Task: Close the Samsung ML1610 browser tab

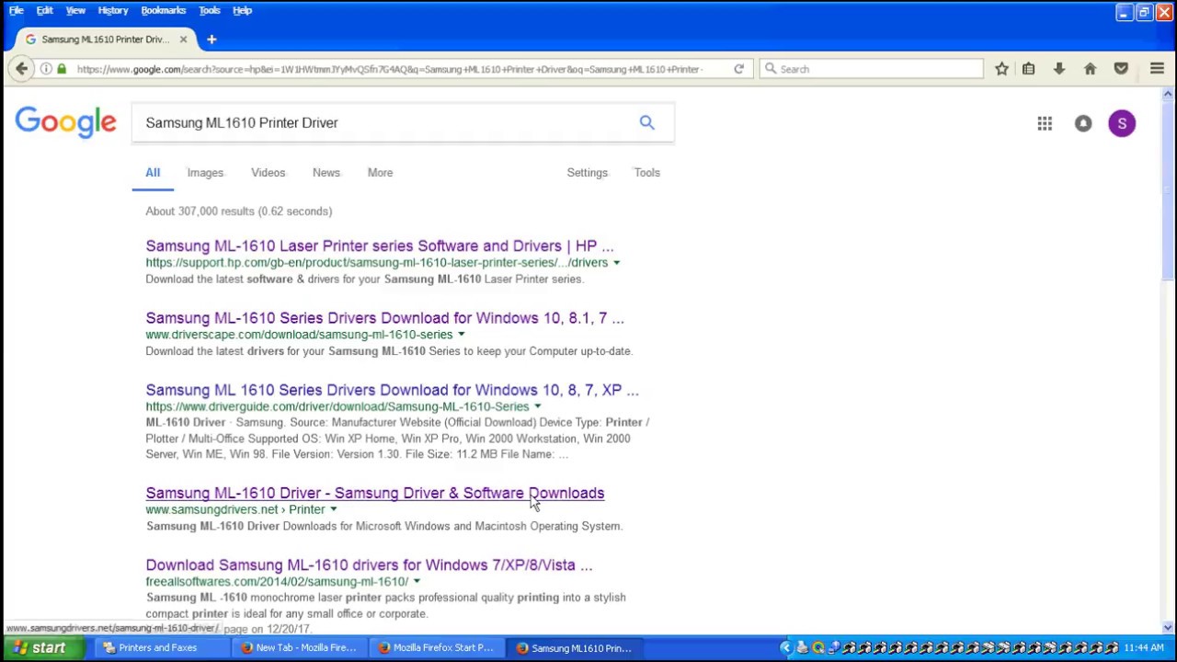Action: coord(183,40)
